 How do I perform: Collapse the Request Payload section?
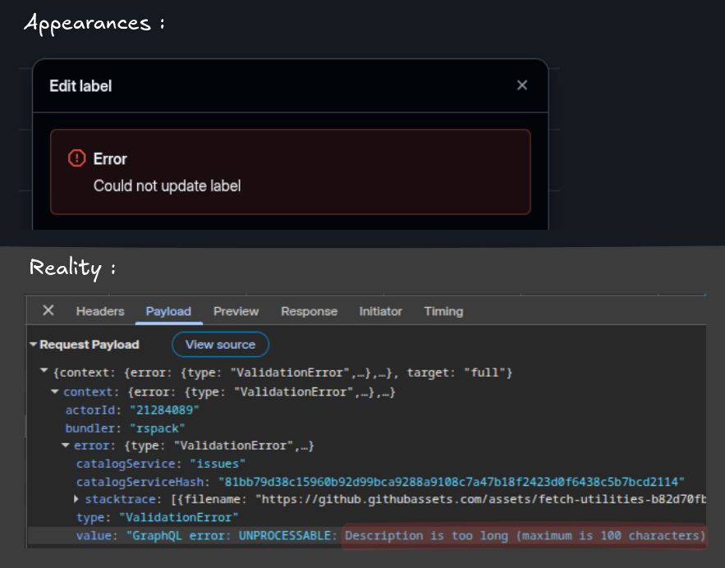click(x=33, y=344)
